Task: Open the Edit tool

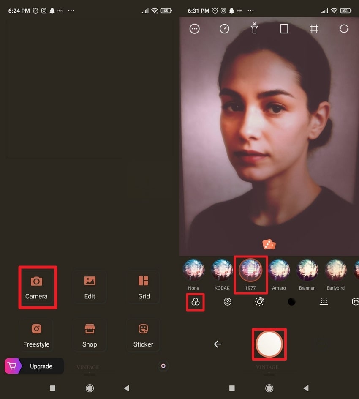Action: coord(90,287)
